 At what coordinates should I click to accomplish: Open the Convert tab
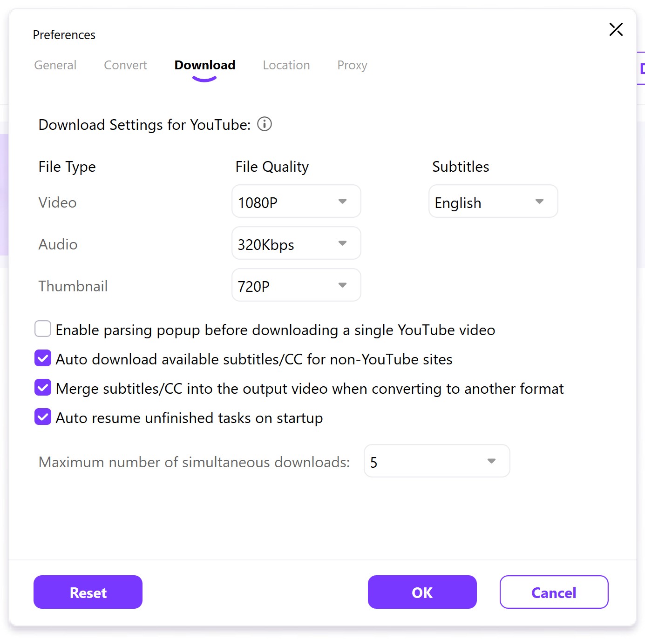[x=125, y=65]
